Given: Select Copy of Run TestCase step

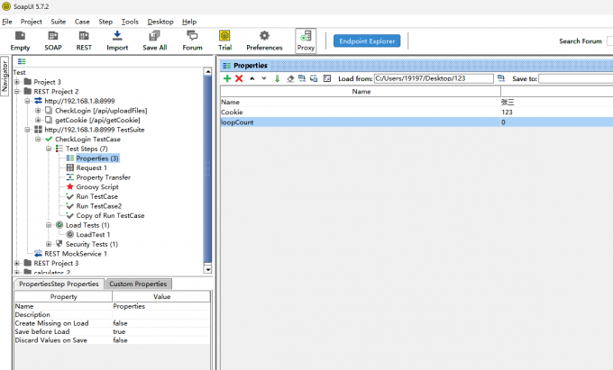Looking at the screenshot, I should point(110,215).
